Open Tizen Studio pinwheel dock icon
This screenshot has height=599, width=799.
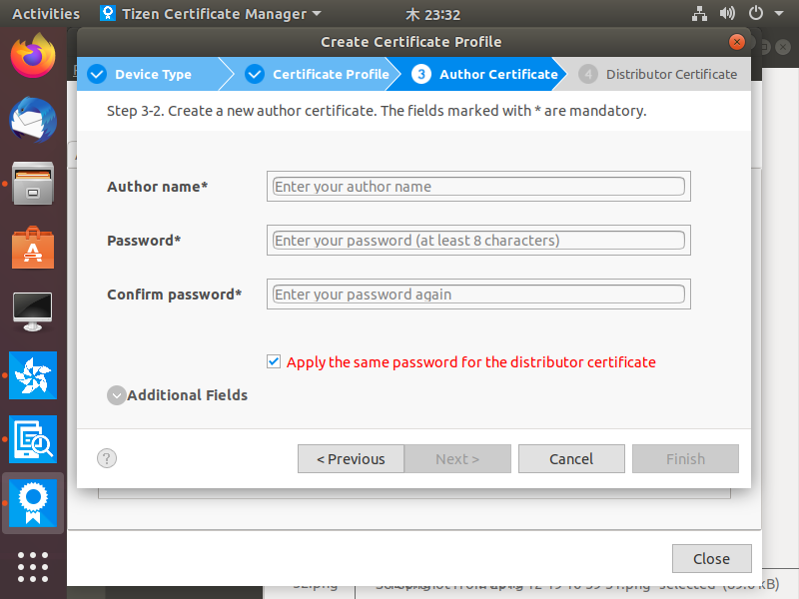[33, 375]
